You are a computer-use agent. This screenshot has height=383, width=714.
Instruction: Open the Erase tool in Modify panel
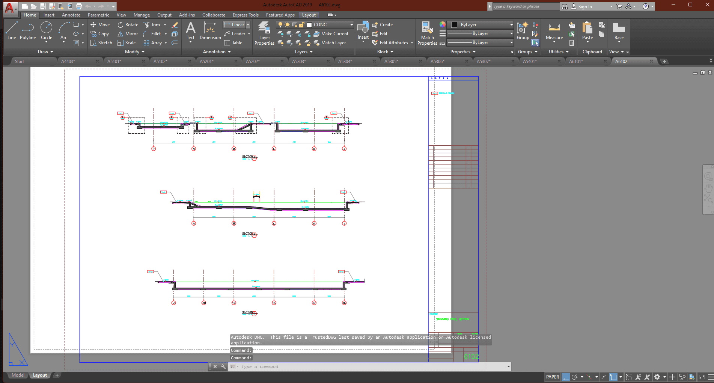coord(175,25)
